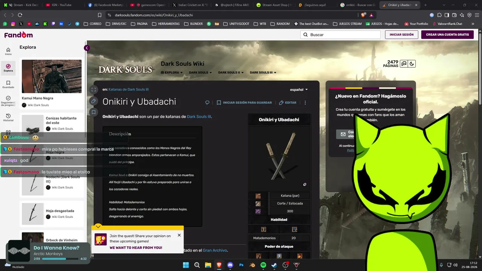This screenshot has height=271, width=482.
Task: Open the browser extensions puzzle icon
Action: coord(439,15)
